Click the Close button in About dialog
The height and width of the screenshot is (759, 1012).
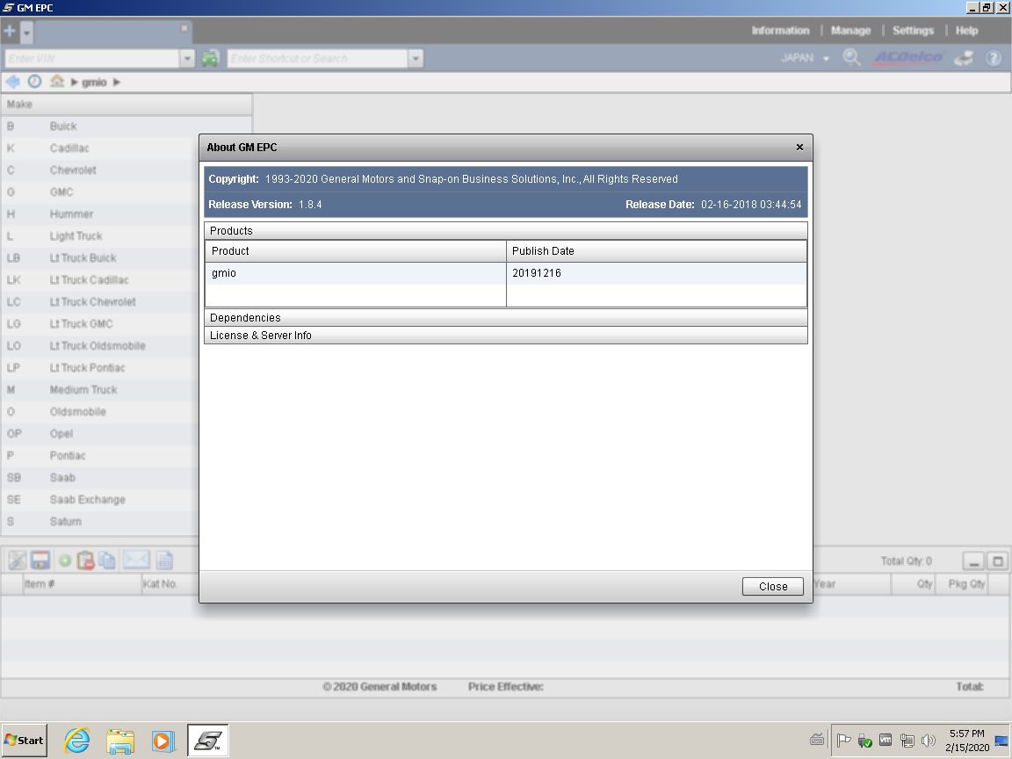(x=772, y=586)
